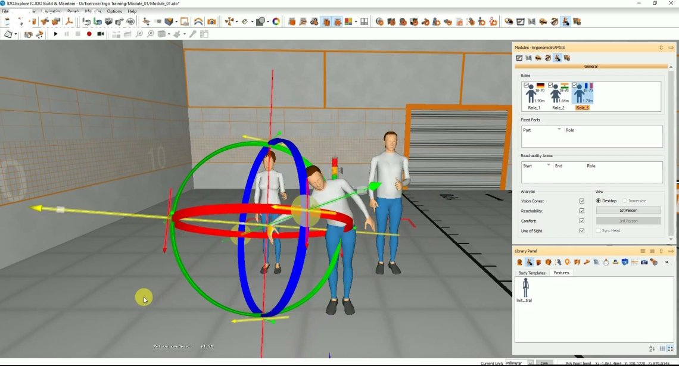Click the PDF export icon in the toolbar
Viewport: 679px width, 366px height.
(x=68, y=21)
